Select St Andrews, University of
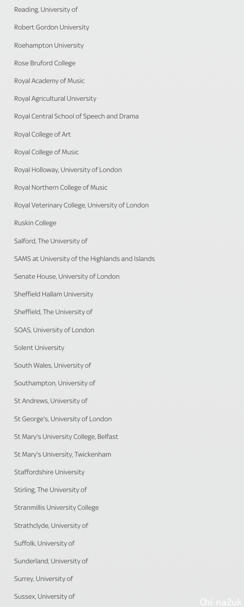 51,401
